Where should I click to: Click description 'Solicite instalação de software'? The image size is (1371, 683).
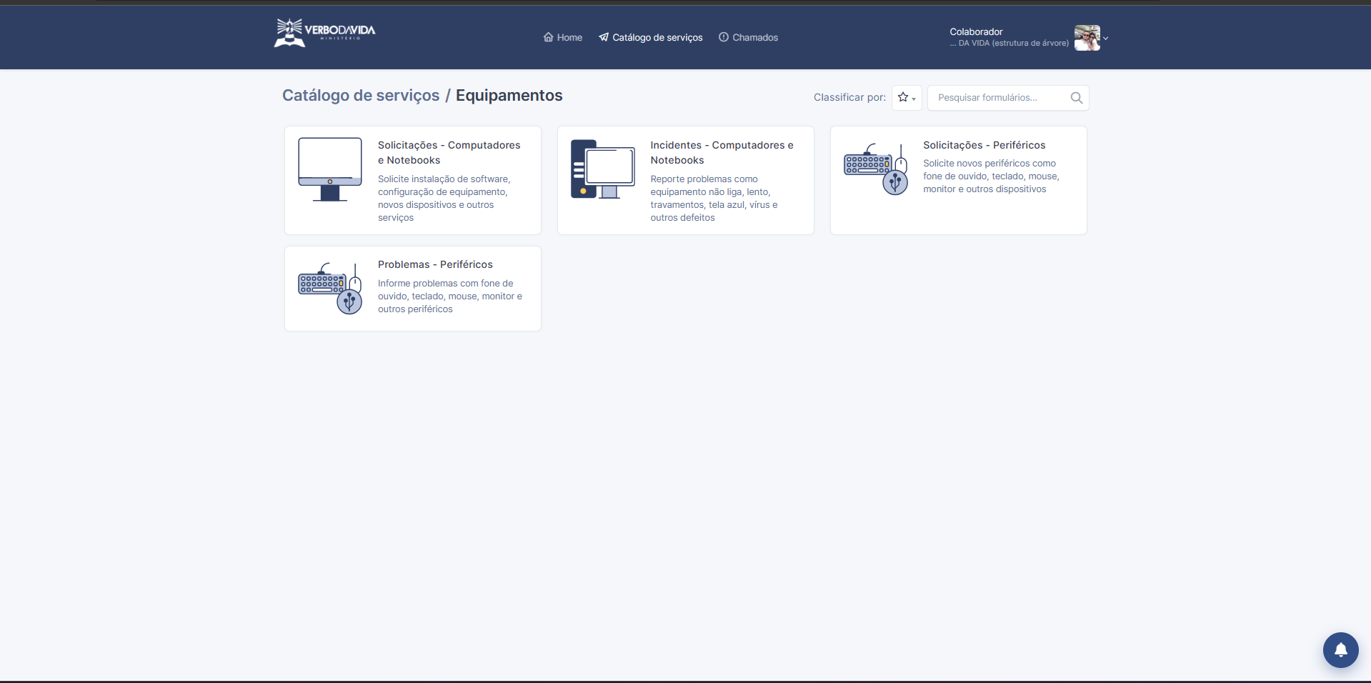point(444,199)
